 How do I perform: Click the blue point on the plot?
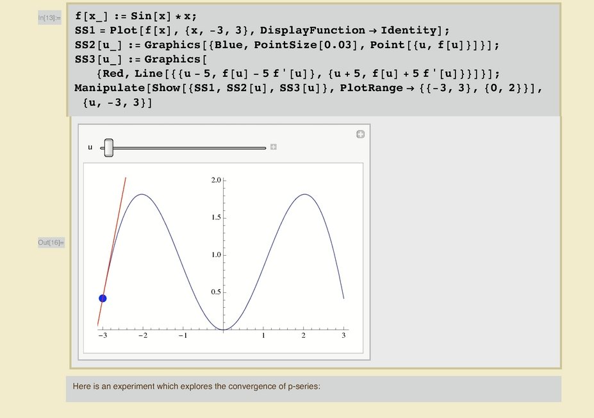[103, 298]
